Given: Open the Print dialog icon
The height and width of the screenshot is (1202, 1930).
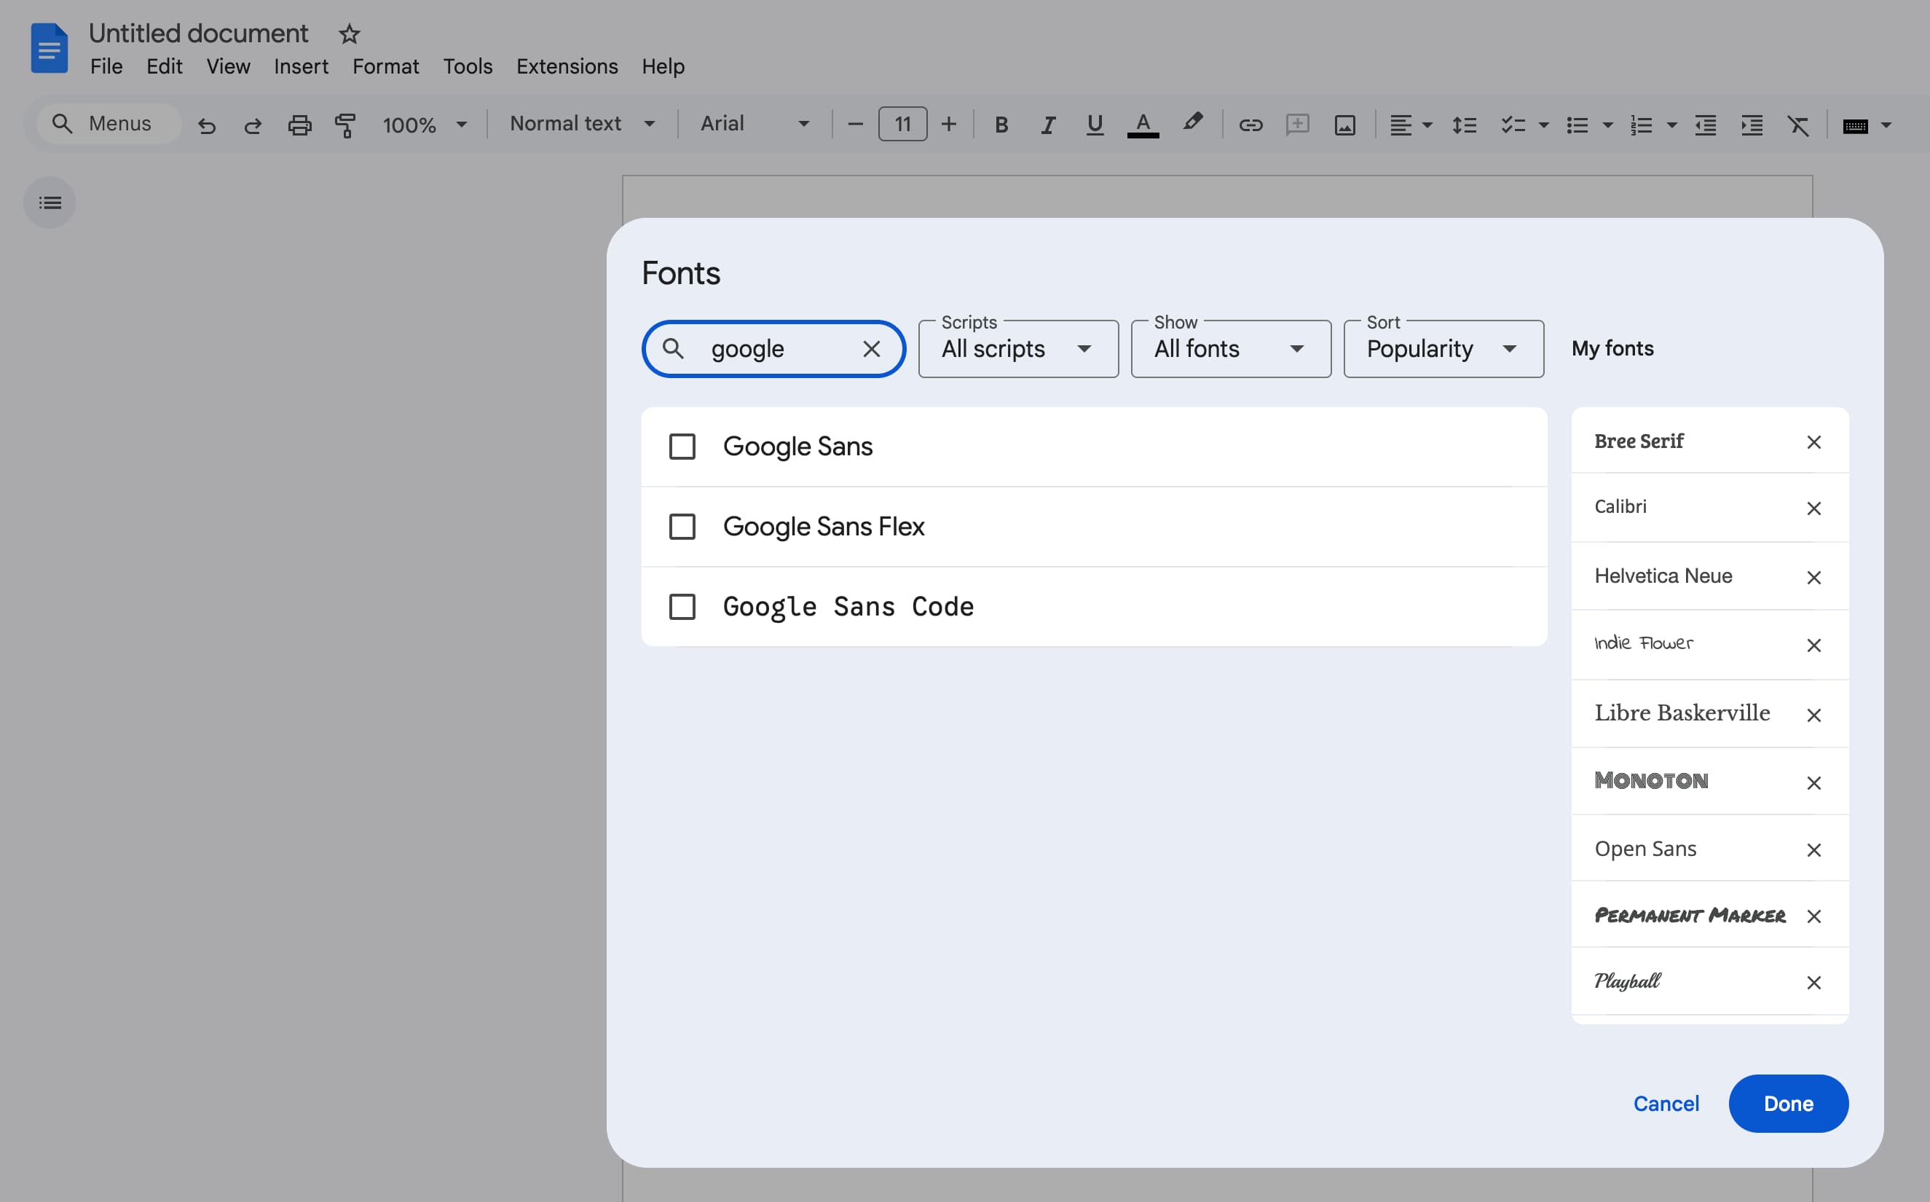Looking at the screenshot, I should pyautogui.click(x=299, y=124).
